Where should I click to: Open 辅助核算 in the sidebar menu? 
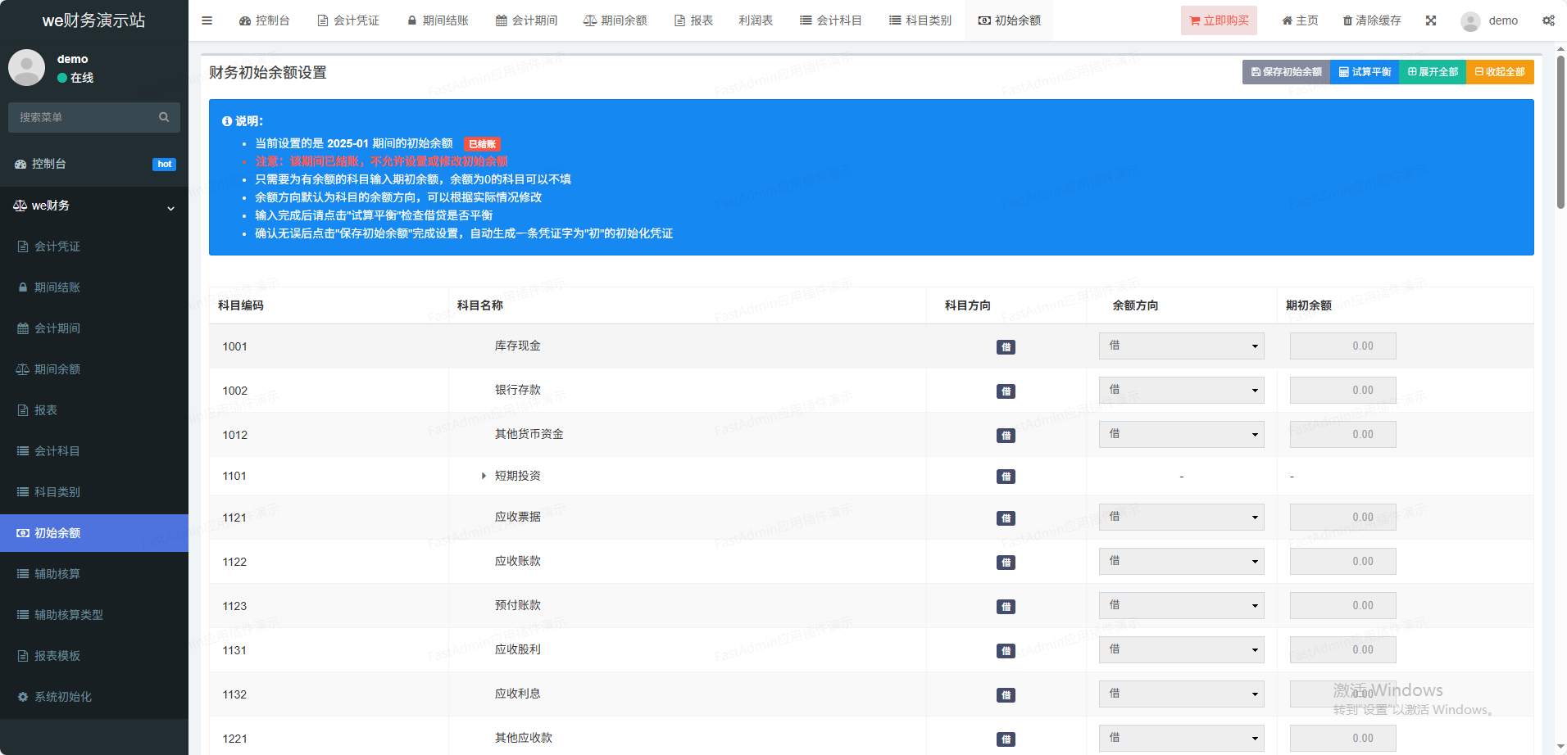[x=57, y=574]
